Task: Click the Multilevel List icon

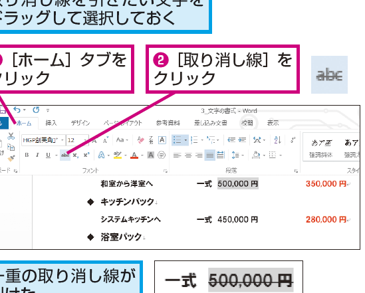Action: coord(211,140)
